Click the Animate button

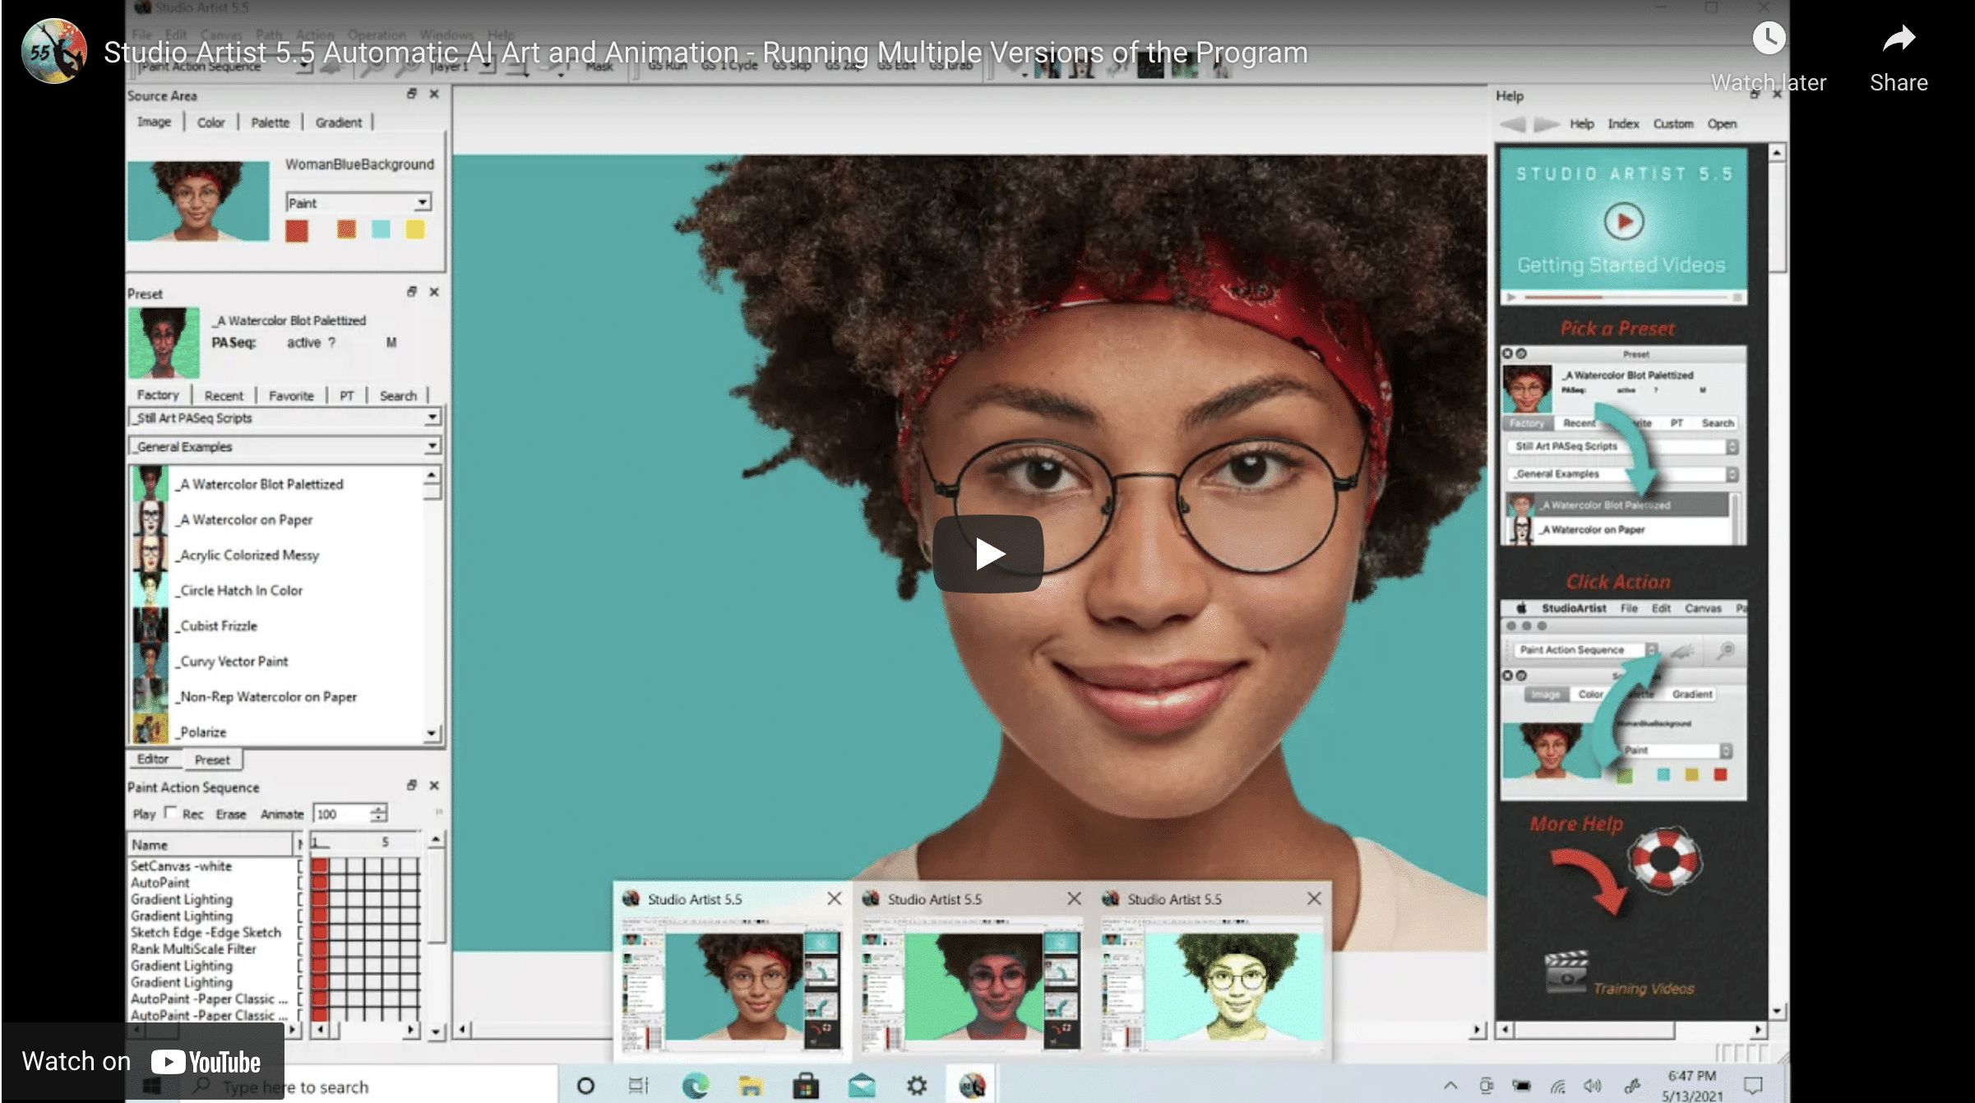(x=282, y=814)
